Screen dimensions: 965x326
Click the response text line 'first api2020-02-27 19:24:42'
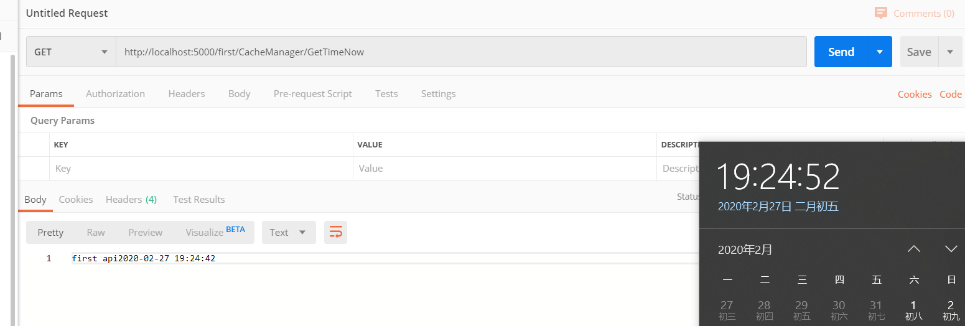coord(144,258)
